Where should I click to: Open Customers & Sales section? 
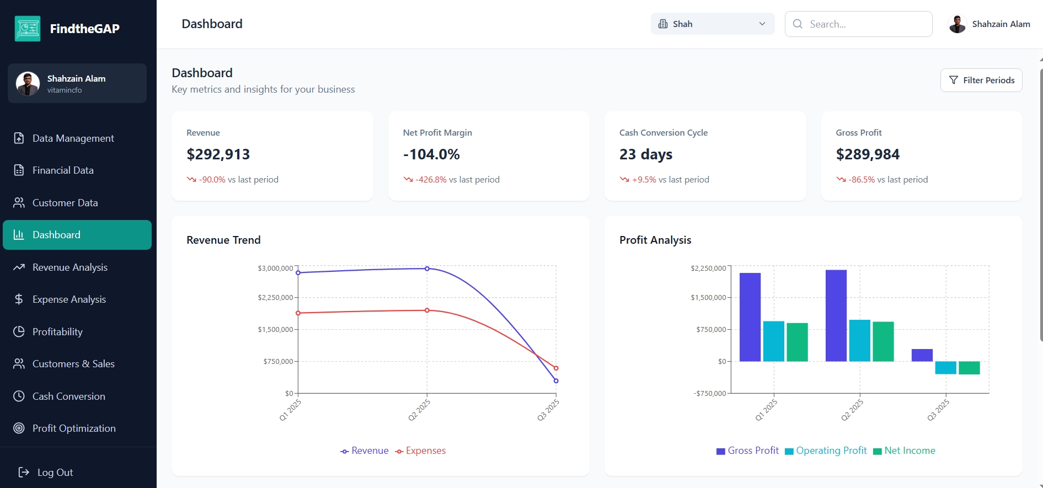(x=73, y=364)
